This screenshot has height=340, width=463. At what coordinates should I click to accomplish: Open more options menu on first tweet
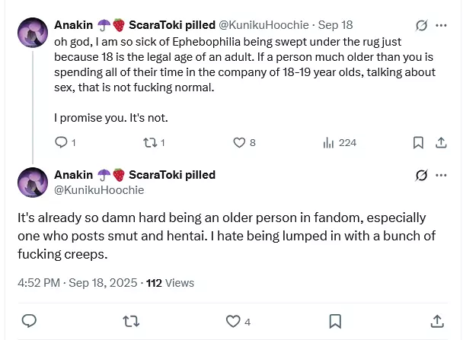pos(441,25)
